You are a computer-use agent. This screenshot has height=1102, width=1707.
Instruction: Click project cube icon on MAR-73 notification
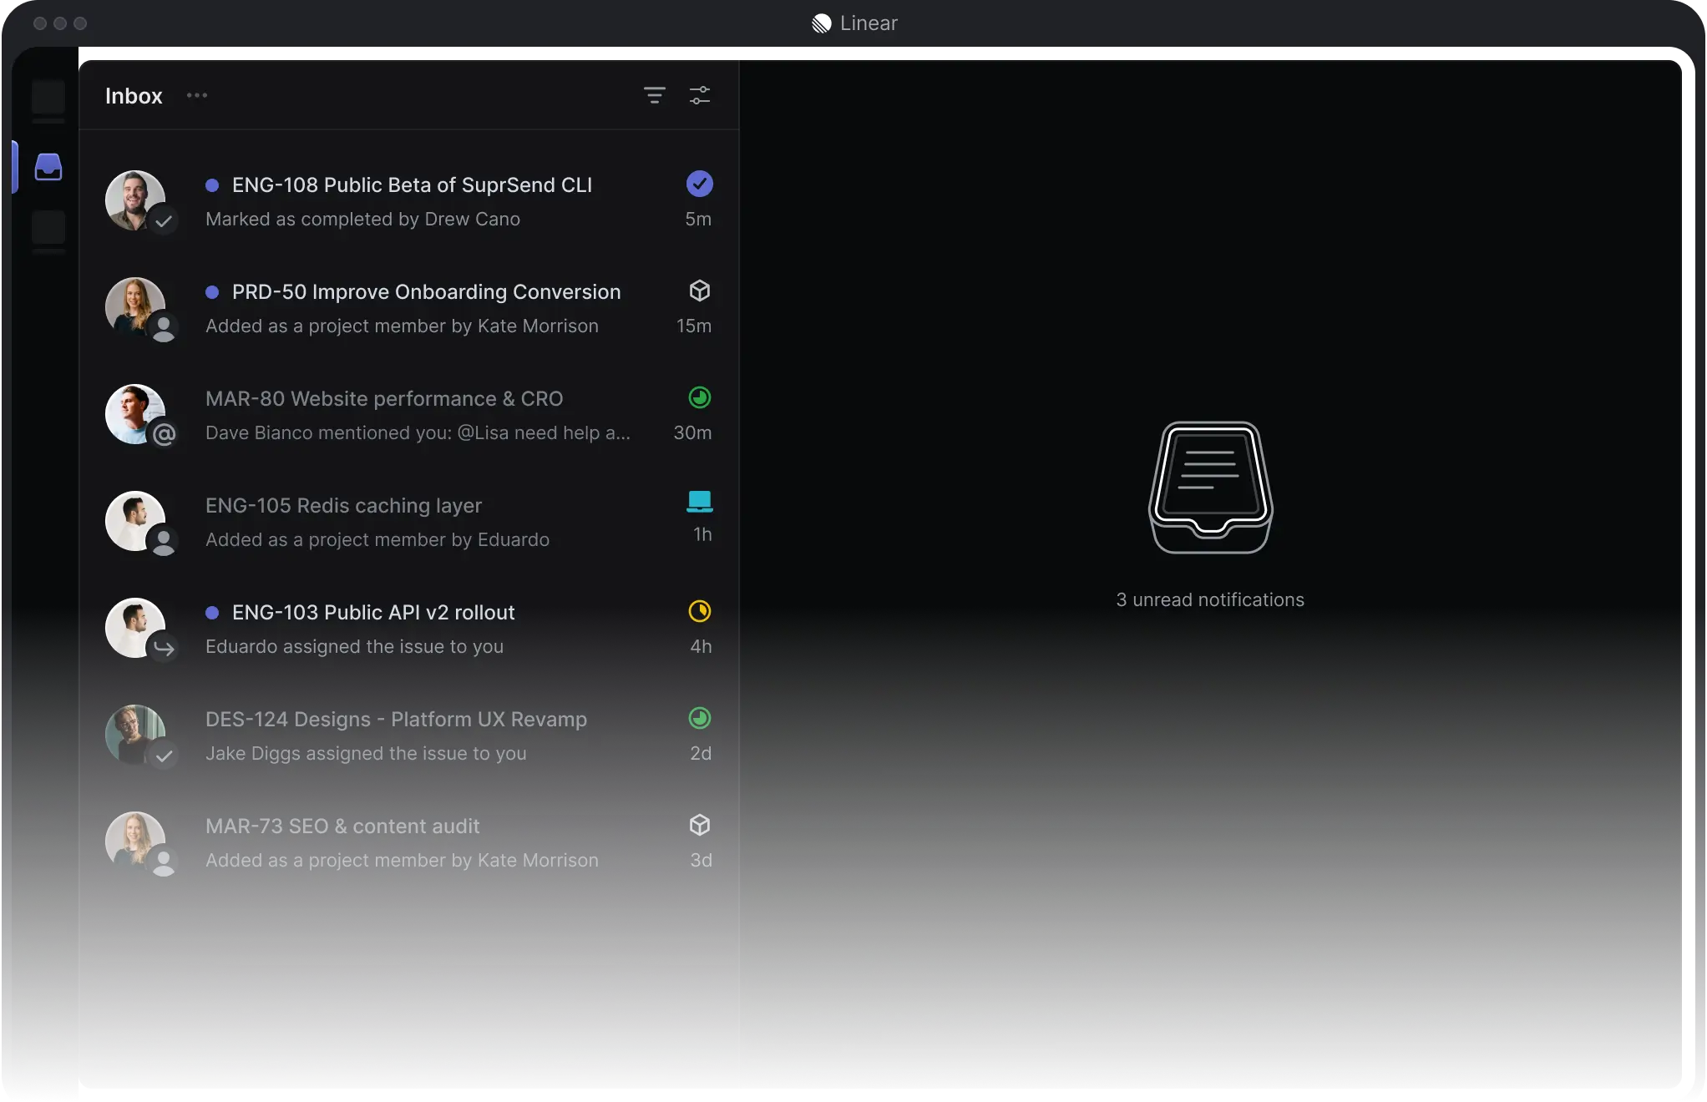coord(700,825)
